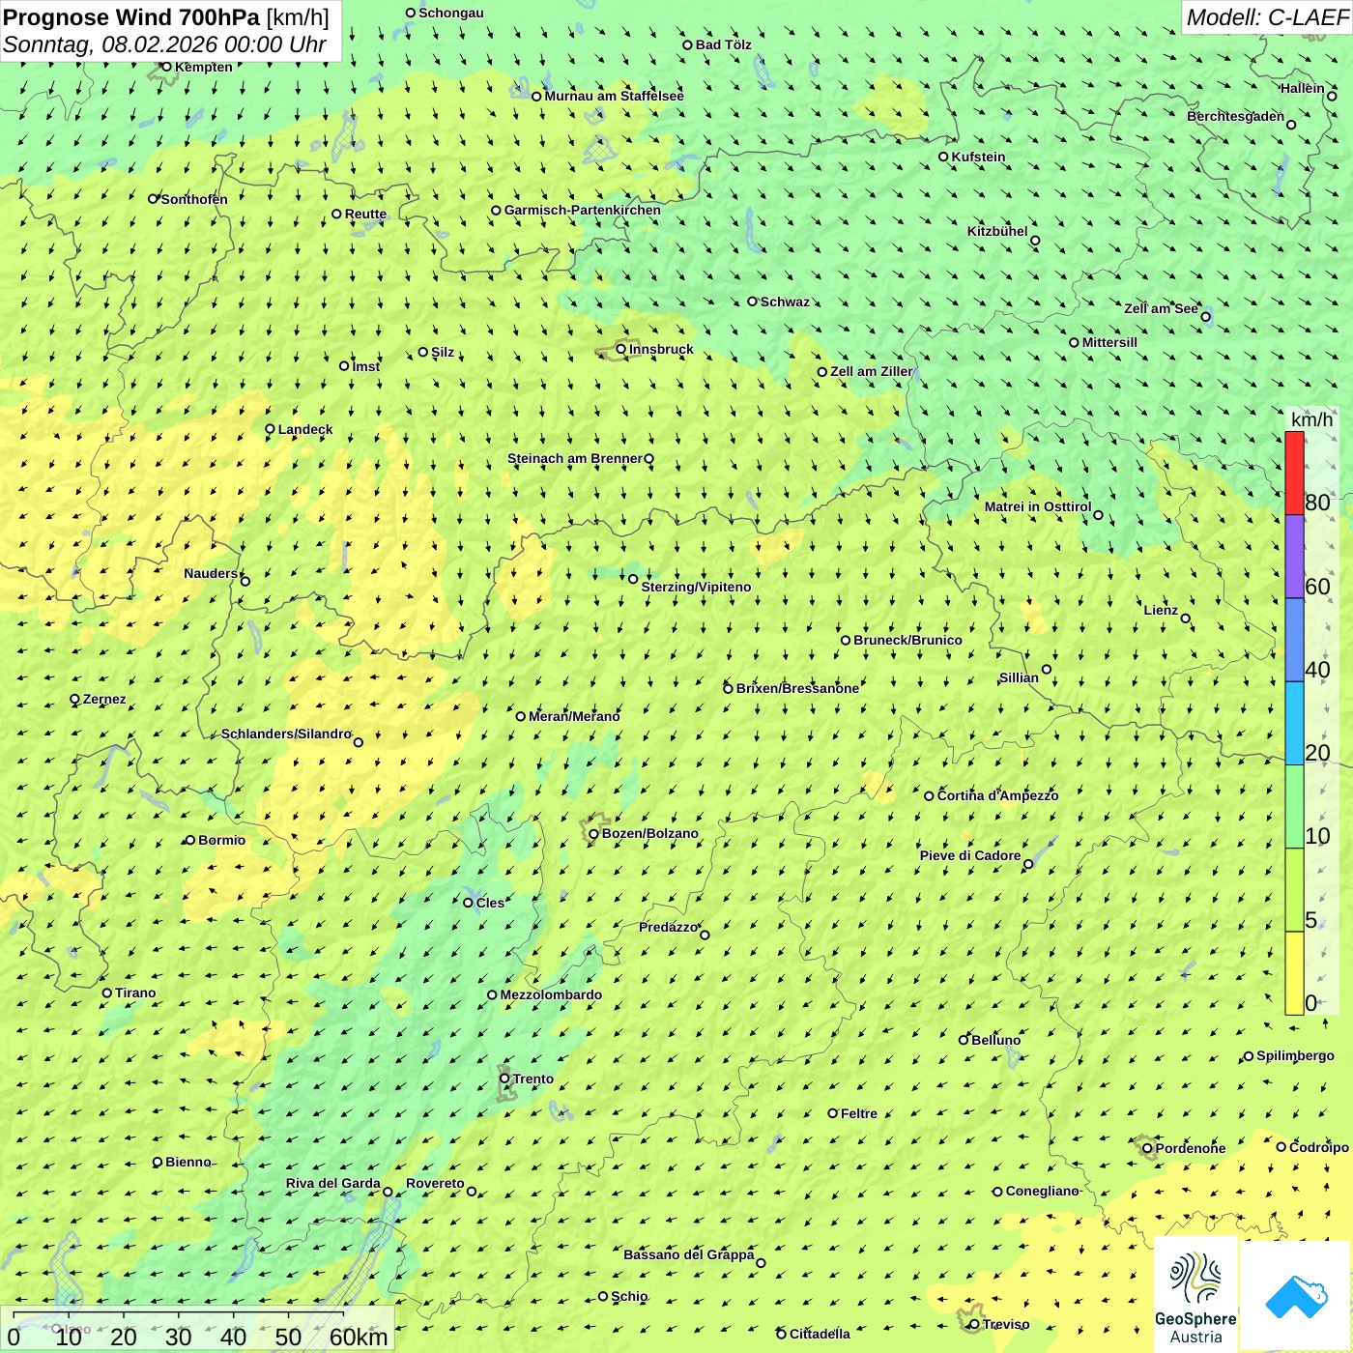Click the 'Feltre' town label

click(x=859, y=1113)
